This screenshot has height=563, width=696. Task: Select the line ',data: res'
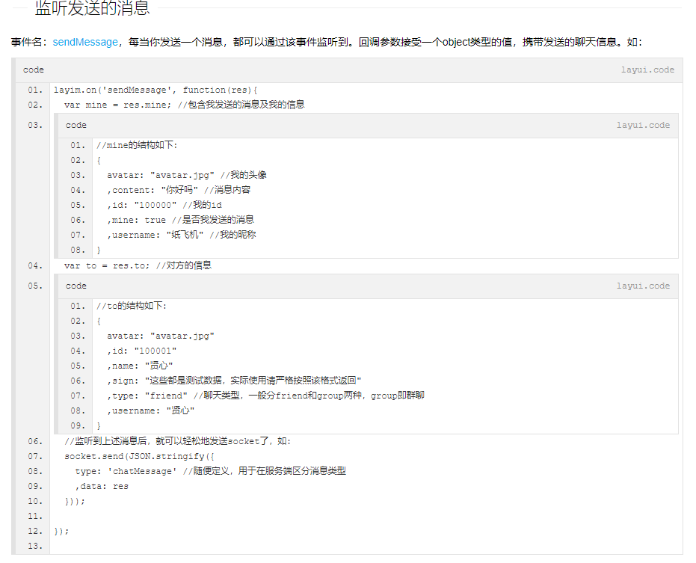click(102, 486)
